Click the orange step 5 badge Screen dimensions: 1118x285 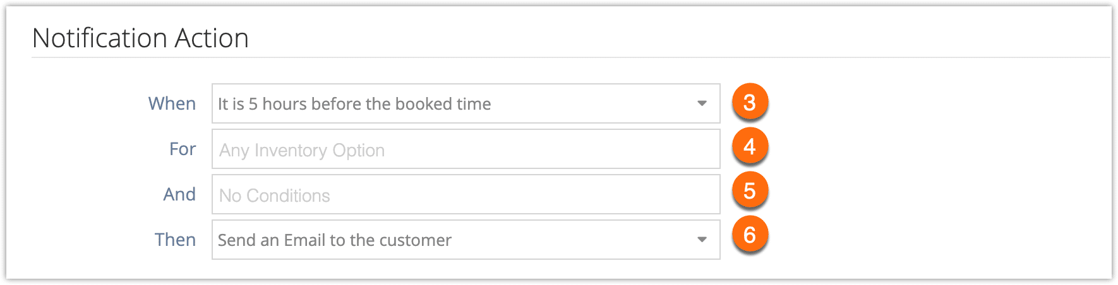750,190
